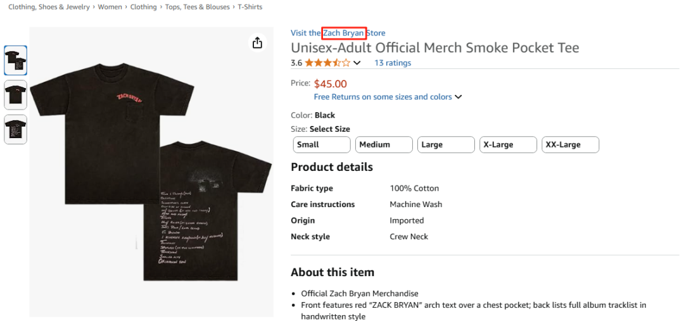
Task: Go to Clothing, Shoes & Jewelry breadcrumb
Action: [x=49, y=7]
